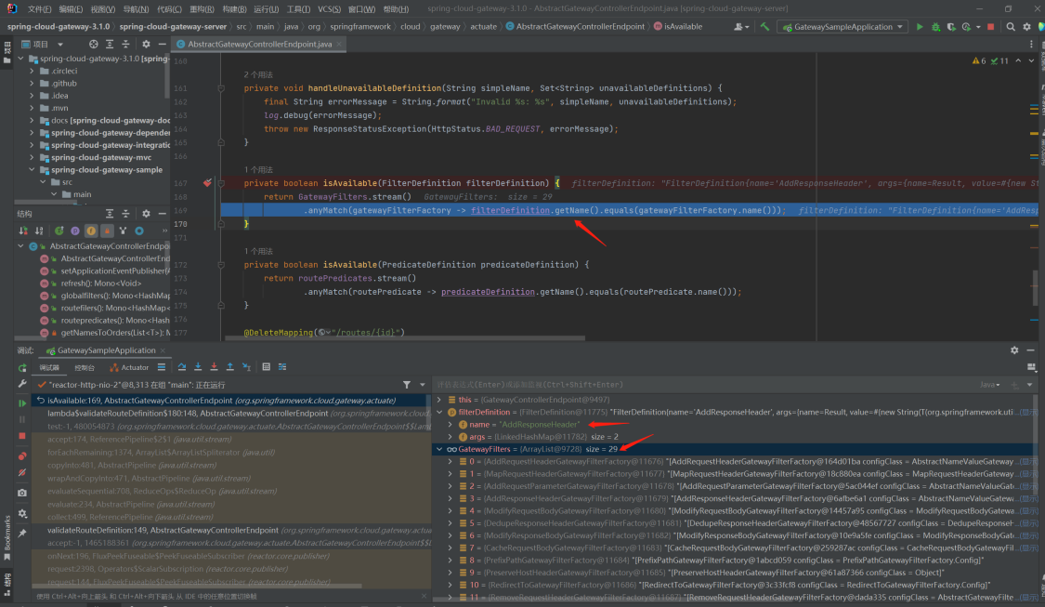Click the Run to Cursor icon
Screen dimensions: 1045x607
pos(246,367)
